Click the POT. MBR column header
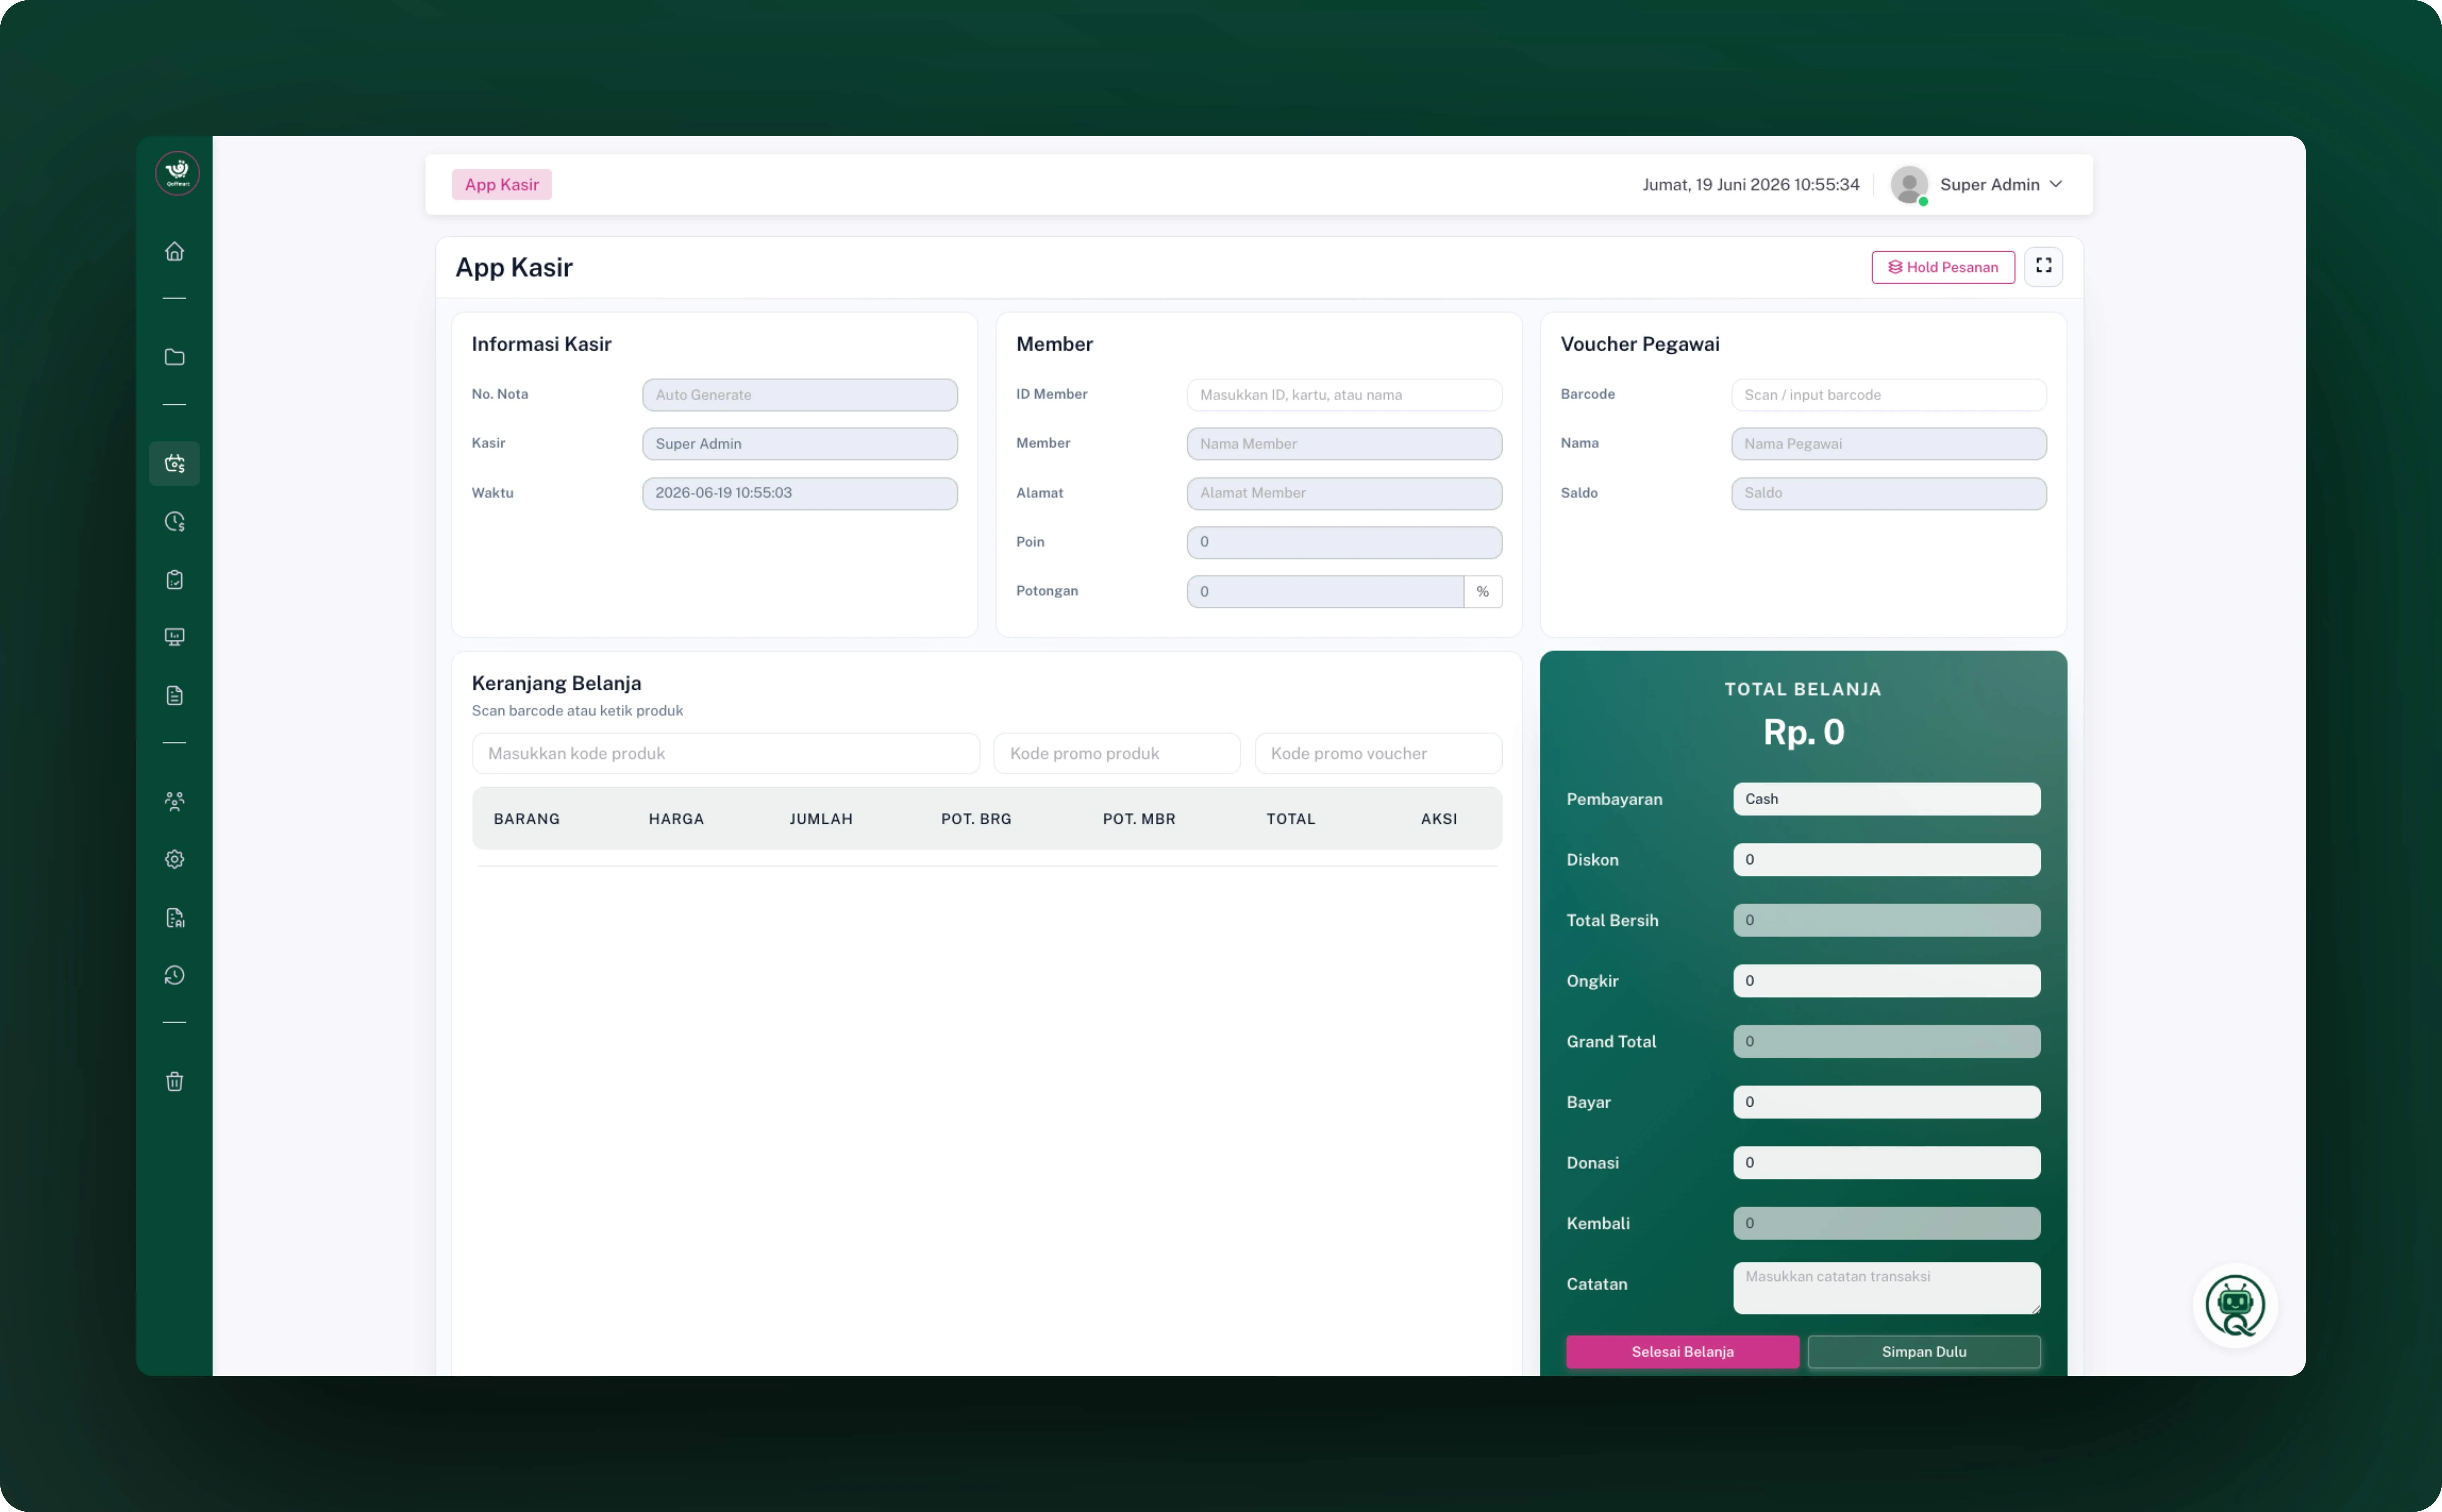 coord(1139,819)
